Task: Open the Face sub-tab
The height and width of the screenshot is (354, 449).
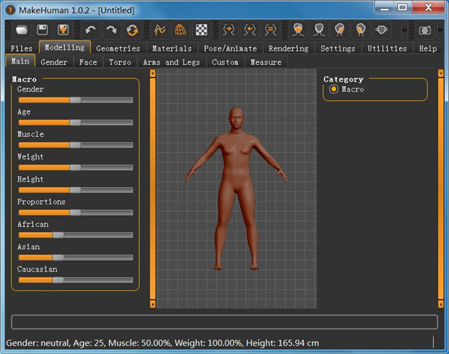Action: pyautogui.click(x=88, y=62)
